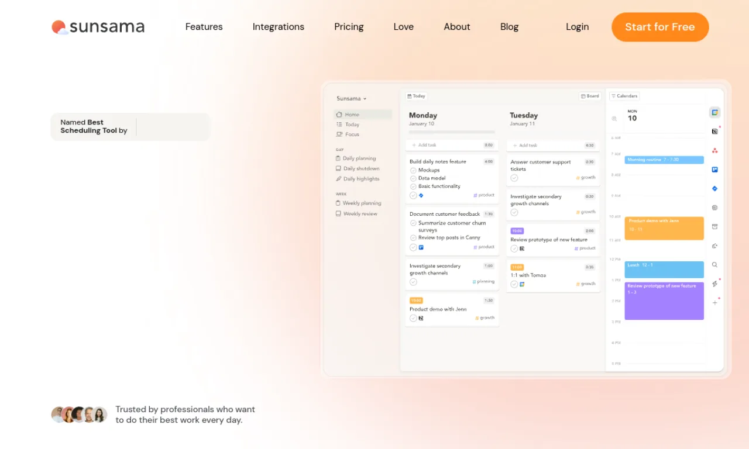Screen dimensions: 749x449
Task: Click the lightning bolt icon in right rail
Action: 714,284
